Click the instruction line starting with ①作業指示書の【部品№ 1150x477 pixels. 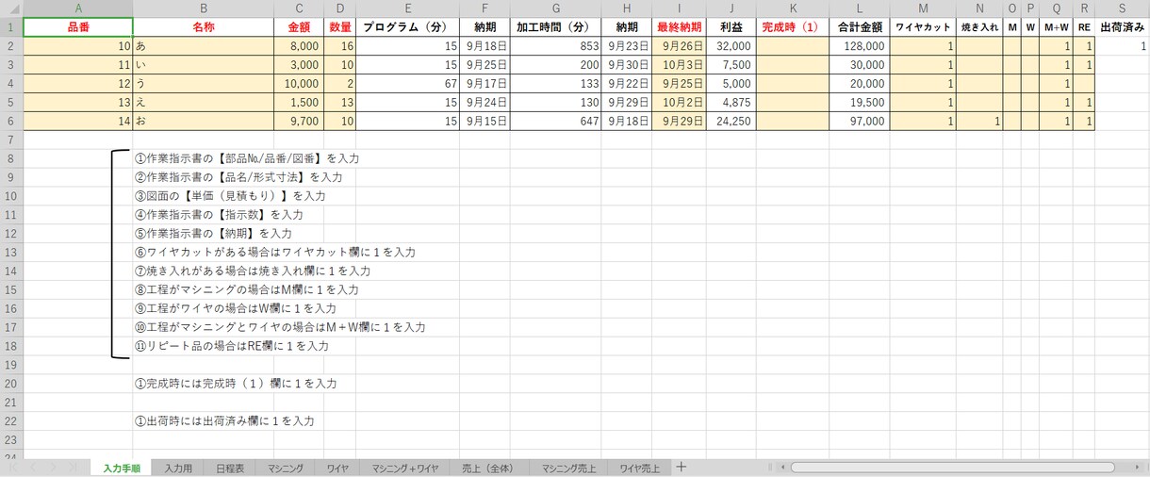tap(247, 158)
